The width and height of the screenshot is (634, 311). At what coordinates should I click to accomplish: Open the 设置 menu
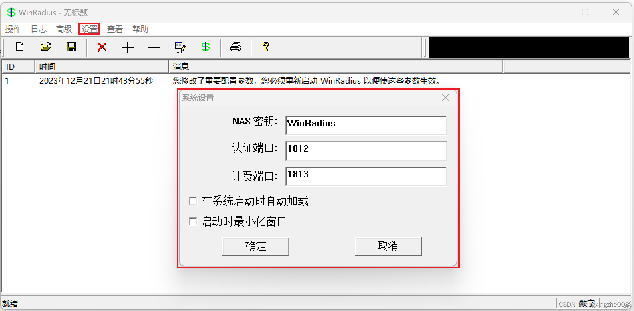(x=90, y=29)
